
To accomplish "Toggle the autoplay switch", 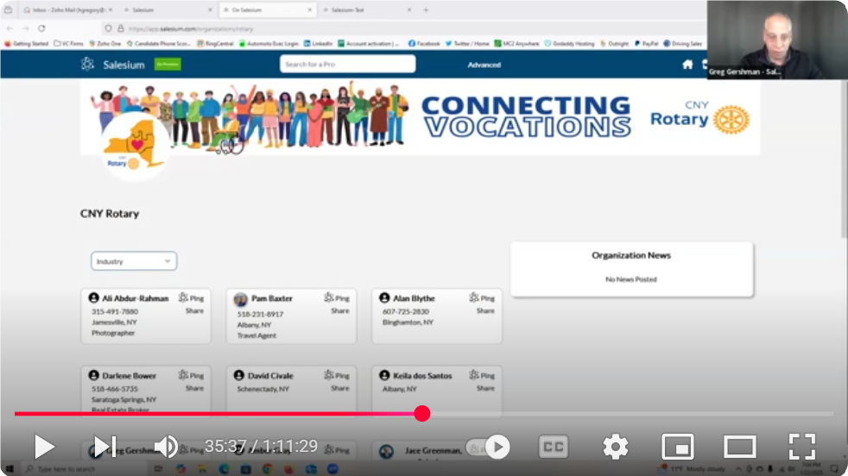I will pos(489,447).
